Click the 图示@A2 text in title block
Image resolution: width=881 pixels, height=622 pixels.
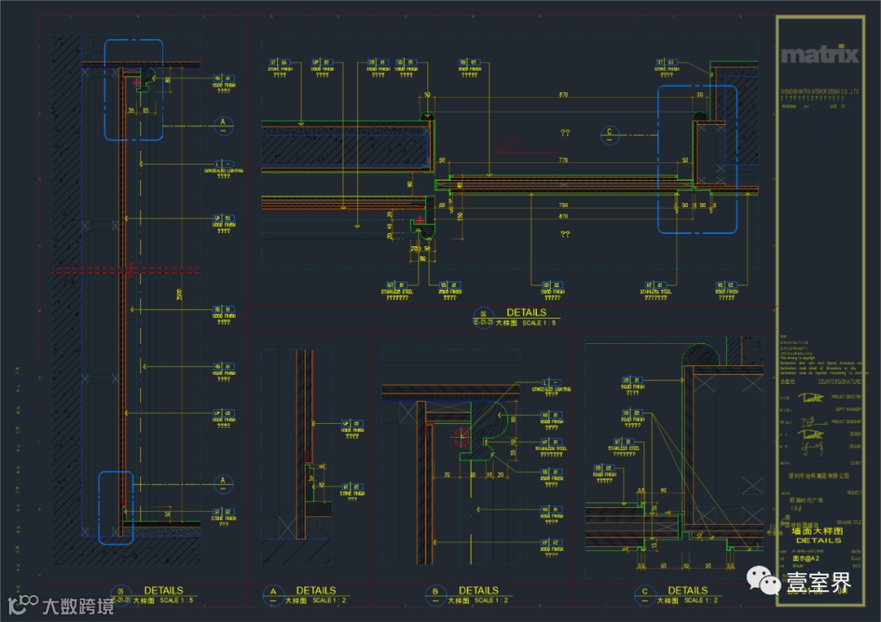point(806,558)
